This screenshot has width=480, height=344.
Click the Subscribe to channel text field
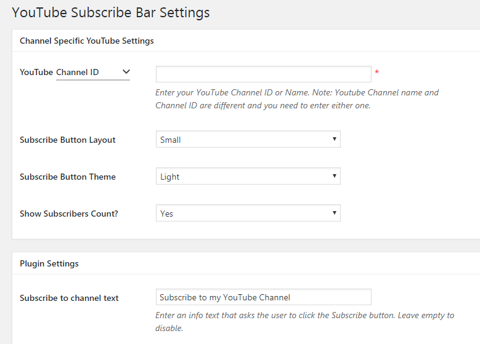[264, 297]
